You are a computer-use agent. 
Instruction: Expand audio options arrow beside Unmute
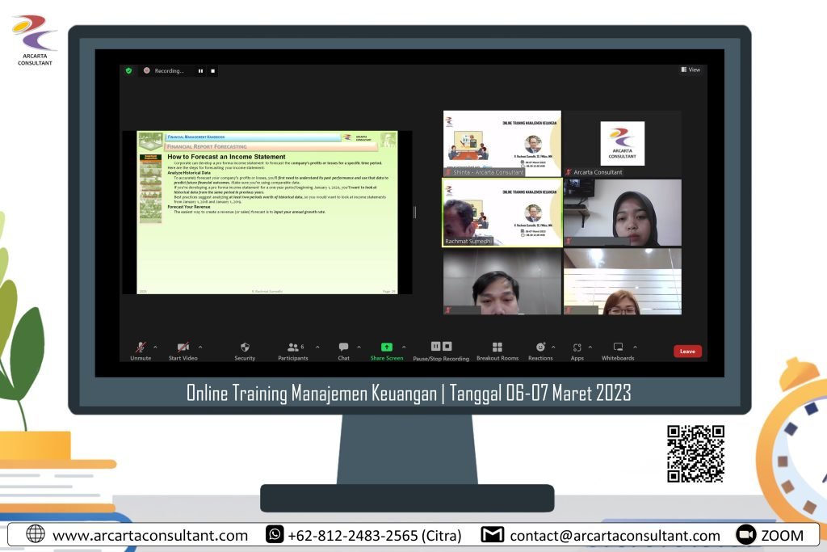tap(155, 347)
